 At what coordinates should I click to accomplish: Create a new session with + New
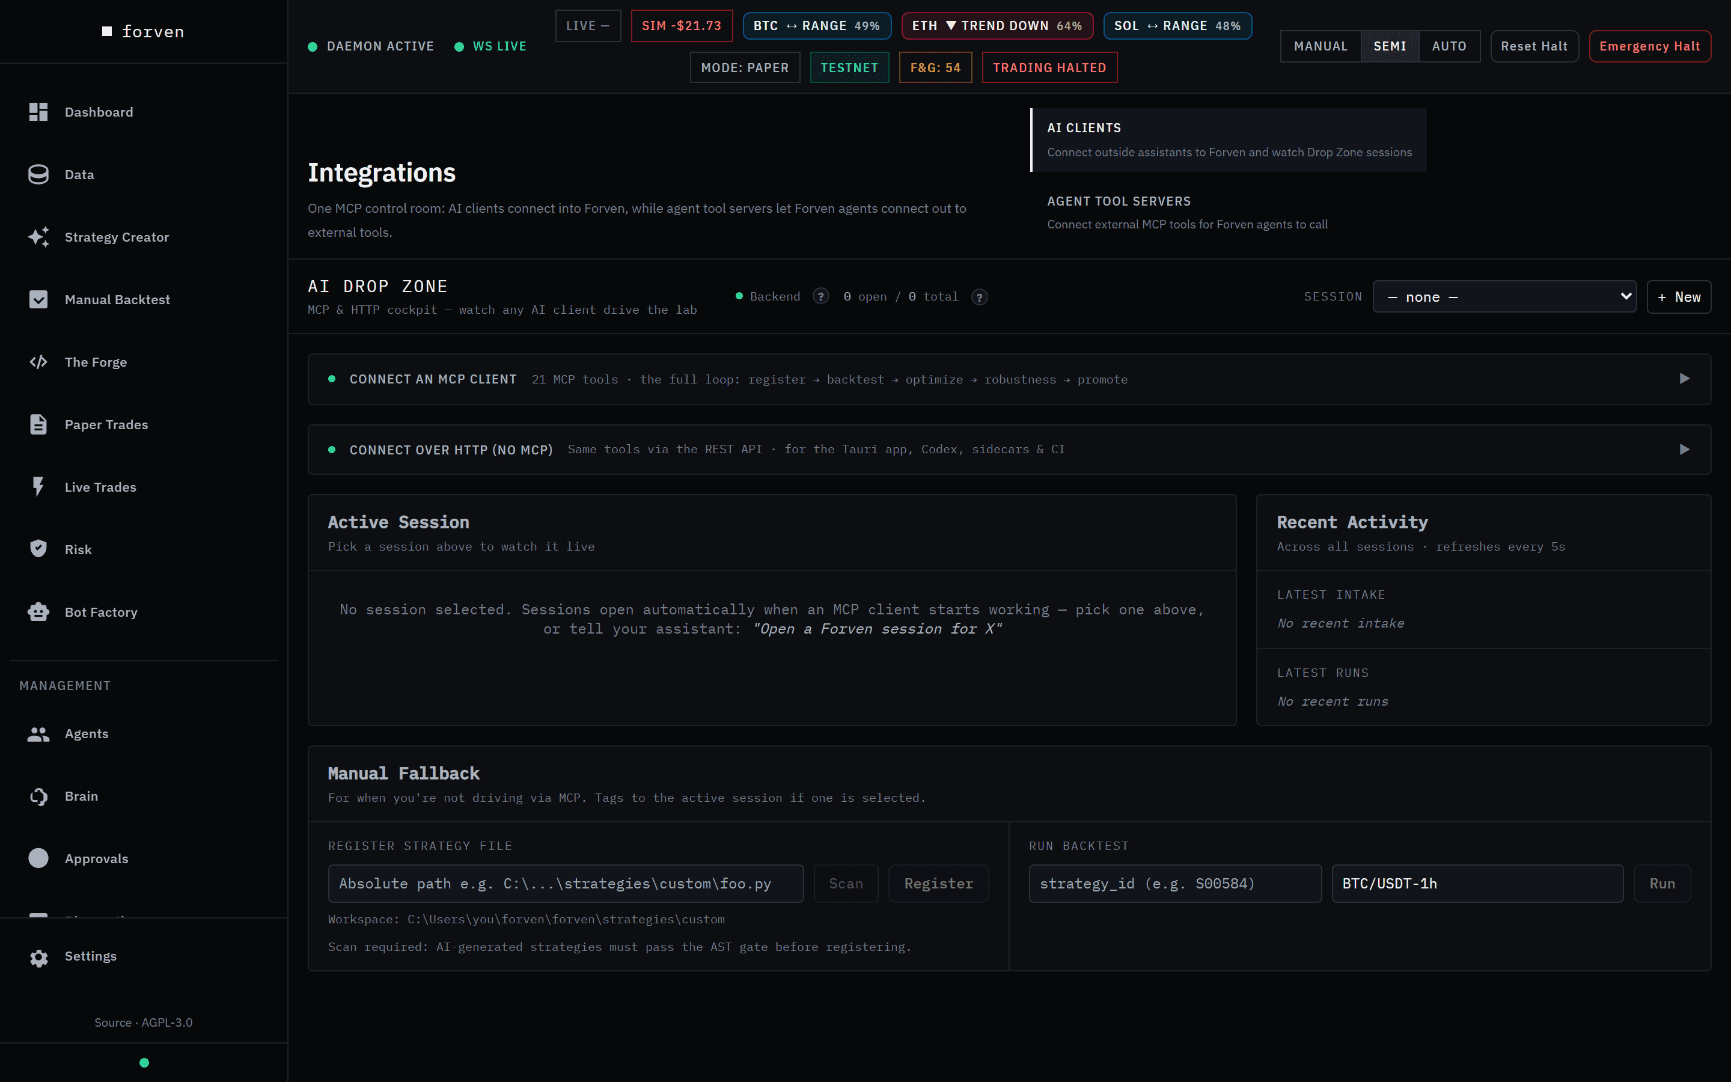click(x=1679, y=296)
